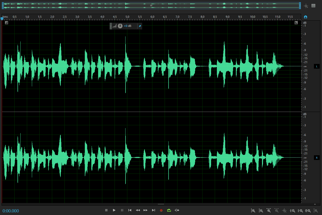This screenshot has width=322, height=215.
Task: Toggle Skip Selection button in transport
Action: pyautogui.click(x=177, y=210)
